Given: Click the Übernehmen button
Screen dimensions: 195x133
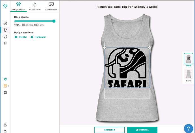Looking at the screenshot, I should click(x=142, y=130).
